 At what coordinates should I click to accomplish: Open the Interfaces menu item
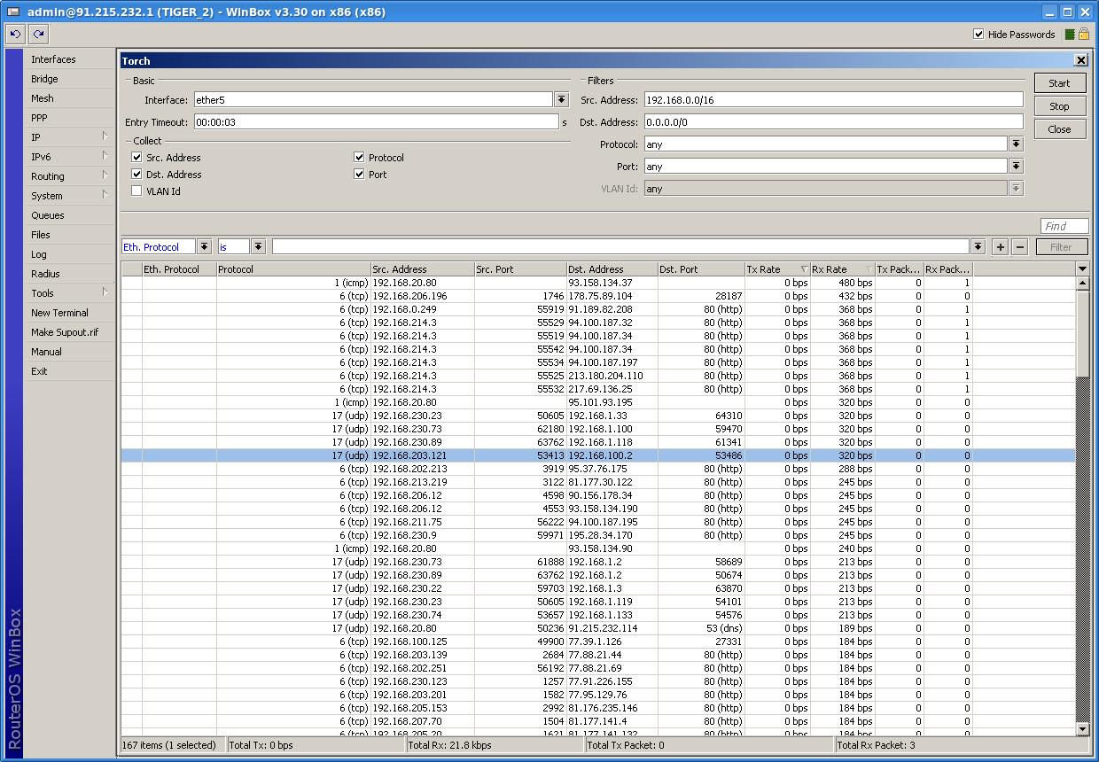click(x=53, y=59)
